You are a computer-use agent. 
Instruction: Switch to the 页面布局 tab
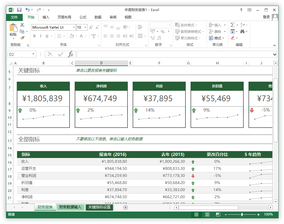(x=64, y=17)
